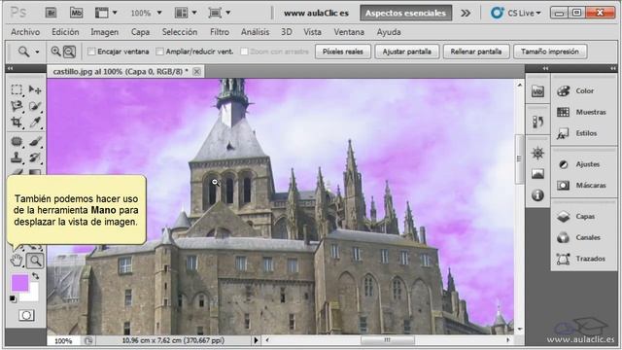The image size is (622, 350).
Task: Select the Brush tool
Action: (35, 141)
